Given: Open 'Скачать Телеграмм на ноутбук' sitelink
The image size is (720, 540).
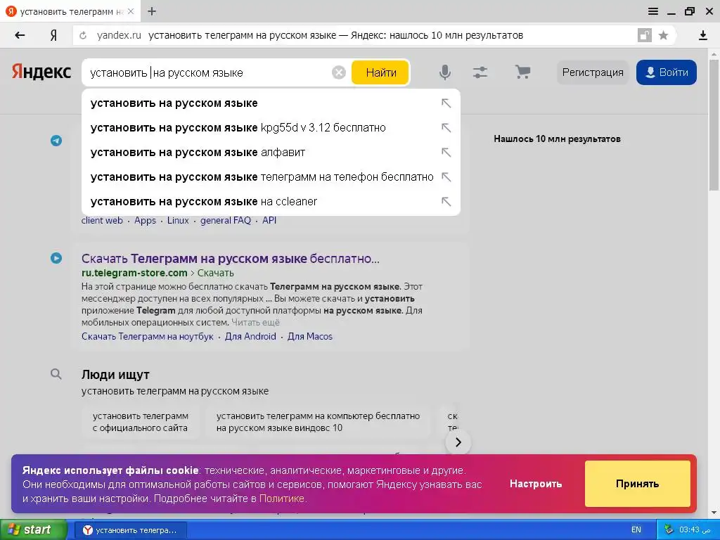Looking at the screenshot, I should point(148,337).
